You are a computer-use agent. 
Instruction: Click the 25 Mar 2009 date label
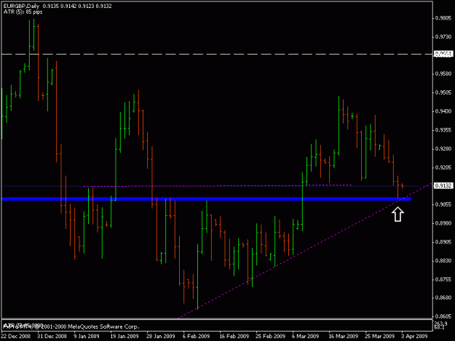pyautogui.click(x=379, y=336)
